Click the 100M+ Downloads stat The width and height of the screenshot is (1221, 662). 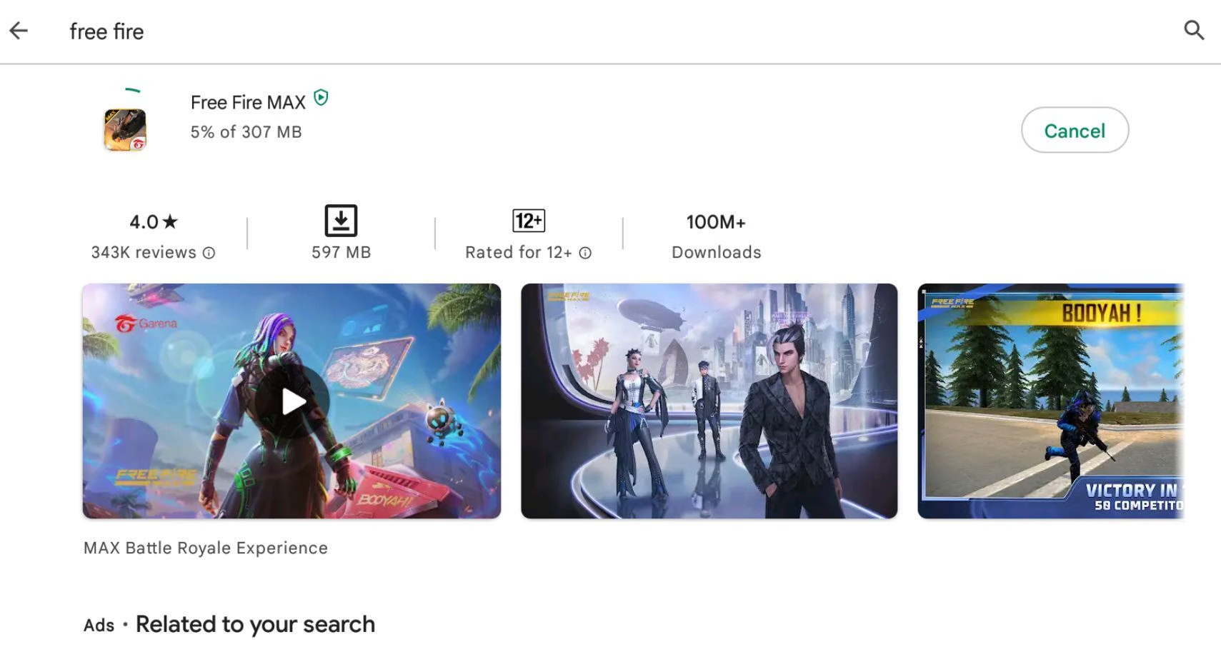coord(716,236)
